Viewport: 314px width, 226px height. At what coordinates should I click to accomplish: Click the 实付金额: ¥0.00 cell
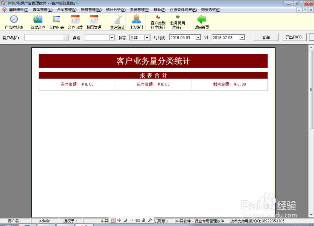pos(77,85)
